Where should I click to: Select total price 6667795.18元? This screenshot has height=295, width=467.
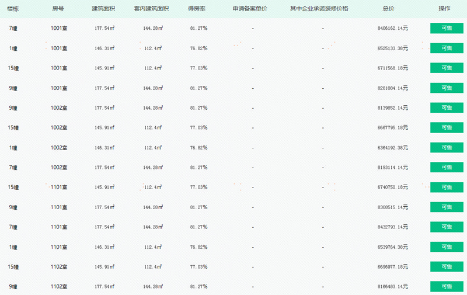click(392, 127)
